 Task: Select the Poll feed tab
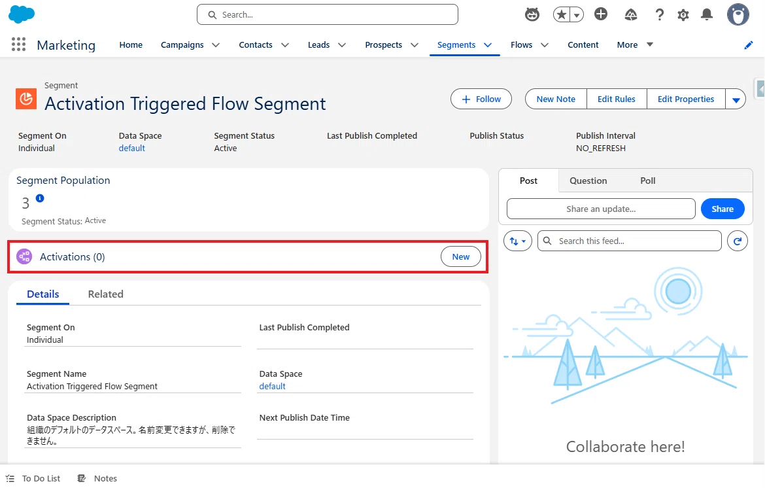[x=647, y=181]
